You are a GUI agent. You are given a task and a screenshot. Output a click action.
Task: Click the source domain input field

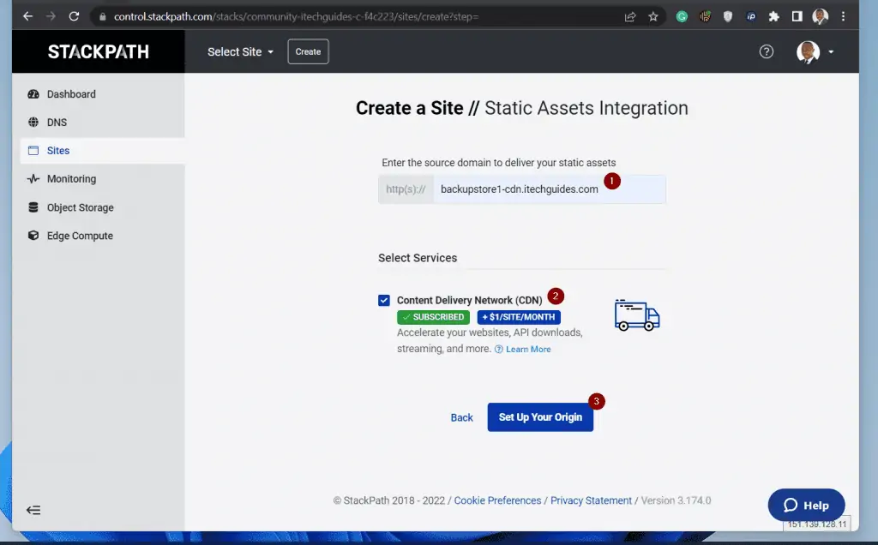coord(549,189)
